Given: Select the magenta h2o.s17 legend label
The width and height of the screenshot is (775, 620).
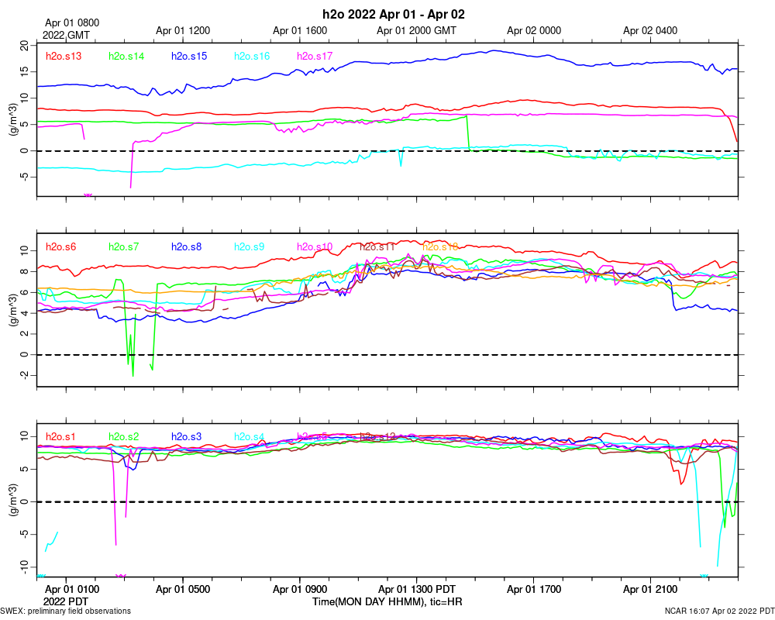Looking at the screenshot, I should [x=315, y=56].
